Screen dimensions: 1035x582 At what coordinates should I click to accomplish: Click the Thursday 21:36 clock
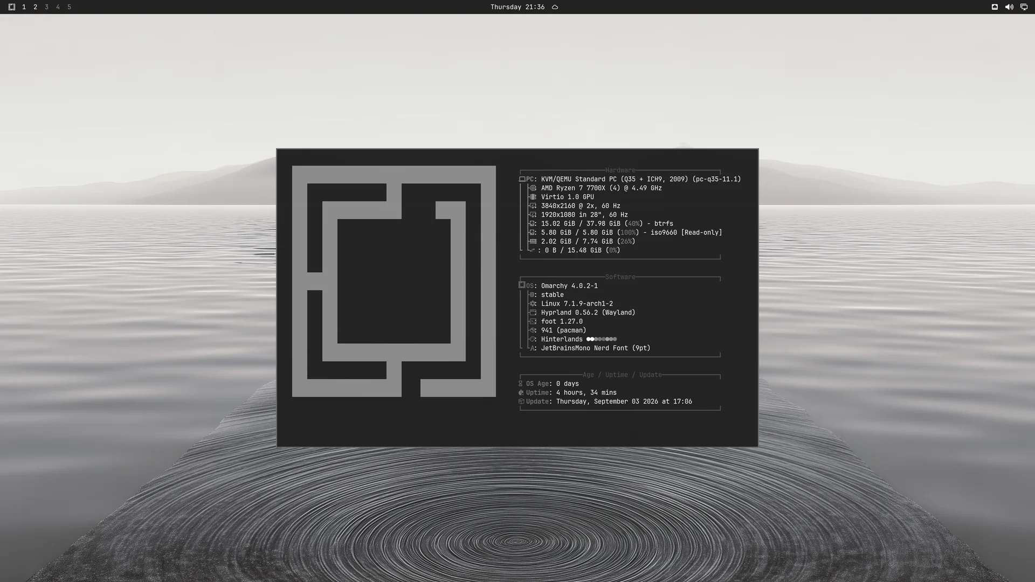517,7
